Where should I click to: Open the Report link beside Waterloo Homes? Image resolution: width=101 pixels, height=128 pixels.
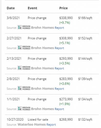coord(51,125)
